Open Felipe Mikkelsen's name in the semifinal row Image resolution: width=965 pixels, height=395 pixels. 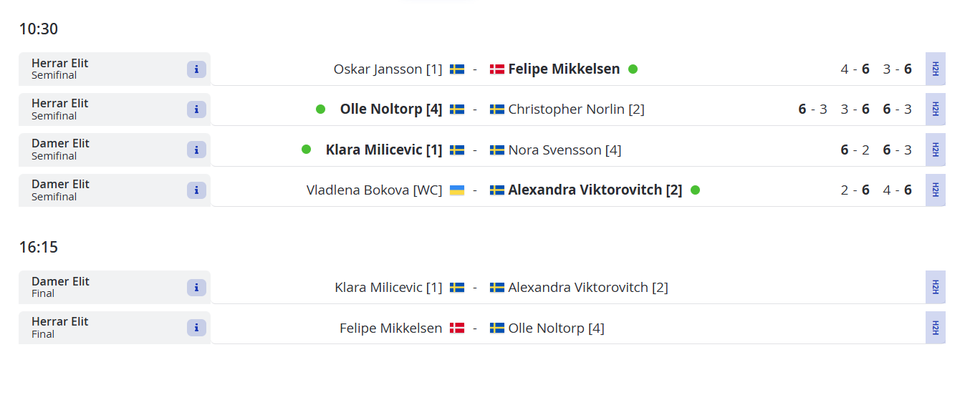point(564,69)
